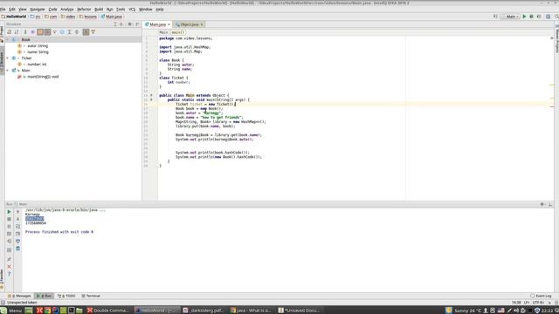Open the Terminal tool window tab
This screenshot has height=314, width=559.
point(91,296)
